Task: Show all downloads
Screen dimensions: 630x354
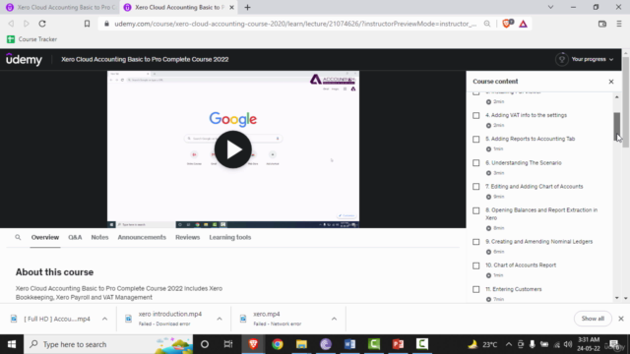Action: click(x=593, y=319)
